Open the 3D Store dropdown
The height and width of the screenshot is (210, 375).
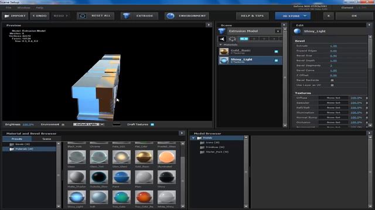(293, 16)
